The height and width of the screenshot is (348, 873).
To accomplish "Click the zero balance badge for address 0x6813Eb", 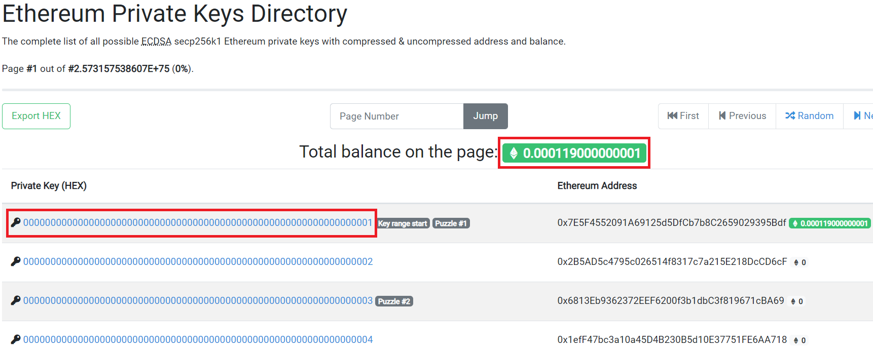I will [x=797, y=301].
